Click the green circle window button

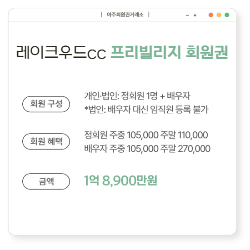click(227, 15)
